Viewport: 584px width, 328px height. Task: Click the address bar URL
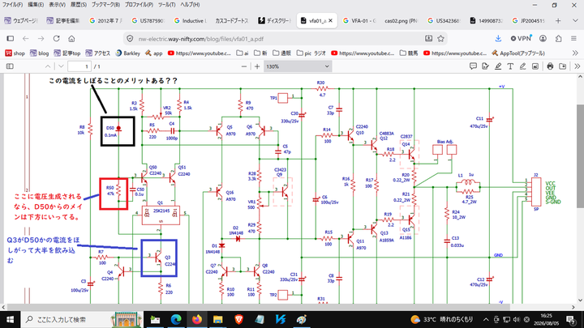(201, 39)
